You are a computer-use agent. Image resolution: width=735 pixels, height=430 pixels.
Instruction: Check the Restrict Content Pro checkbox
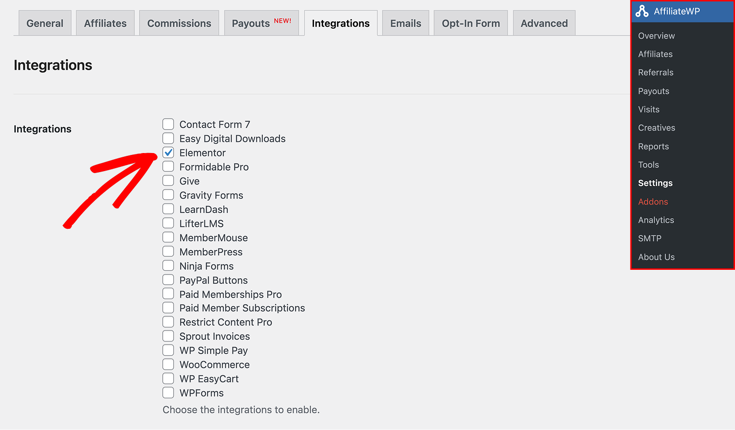pyautogui.click(x=168, y=322)
